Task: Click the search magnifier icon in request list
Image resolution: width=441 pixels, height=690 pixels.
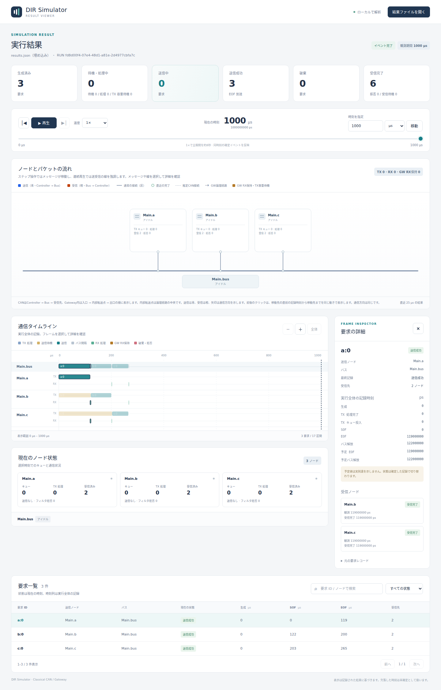Action: click(316, 589)
